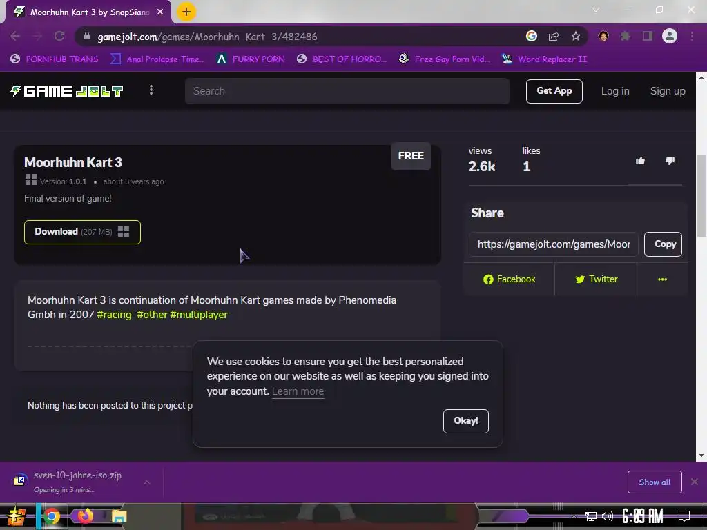The image size is (707, 530).
Task: Dislike the game with thumbs down
Action: click(x=670, y=161)
